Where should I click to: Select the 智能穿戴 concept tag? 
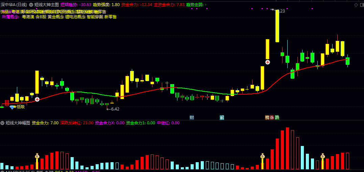tap(95, 17)
